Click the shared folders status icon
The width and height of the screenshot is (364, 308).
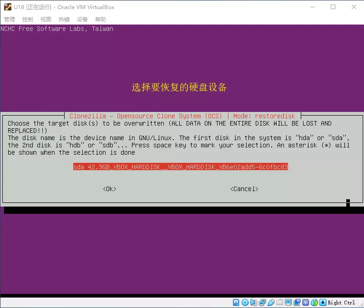click(280, 303)
